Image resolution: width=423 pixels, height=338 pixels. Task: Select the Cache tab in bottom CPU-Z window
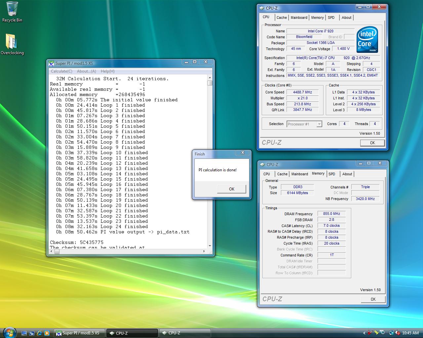[282, 174]
